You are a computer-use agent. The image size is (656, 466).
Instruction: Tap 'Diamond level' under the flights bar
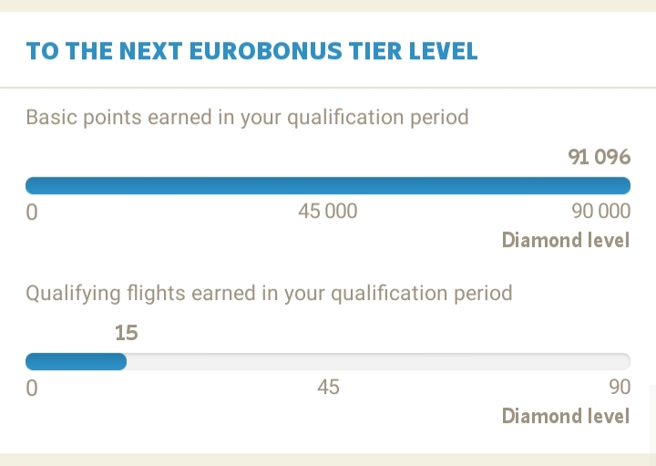(565, 416)
